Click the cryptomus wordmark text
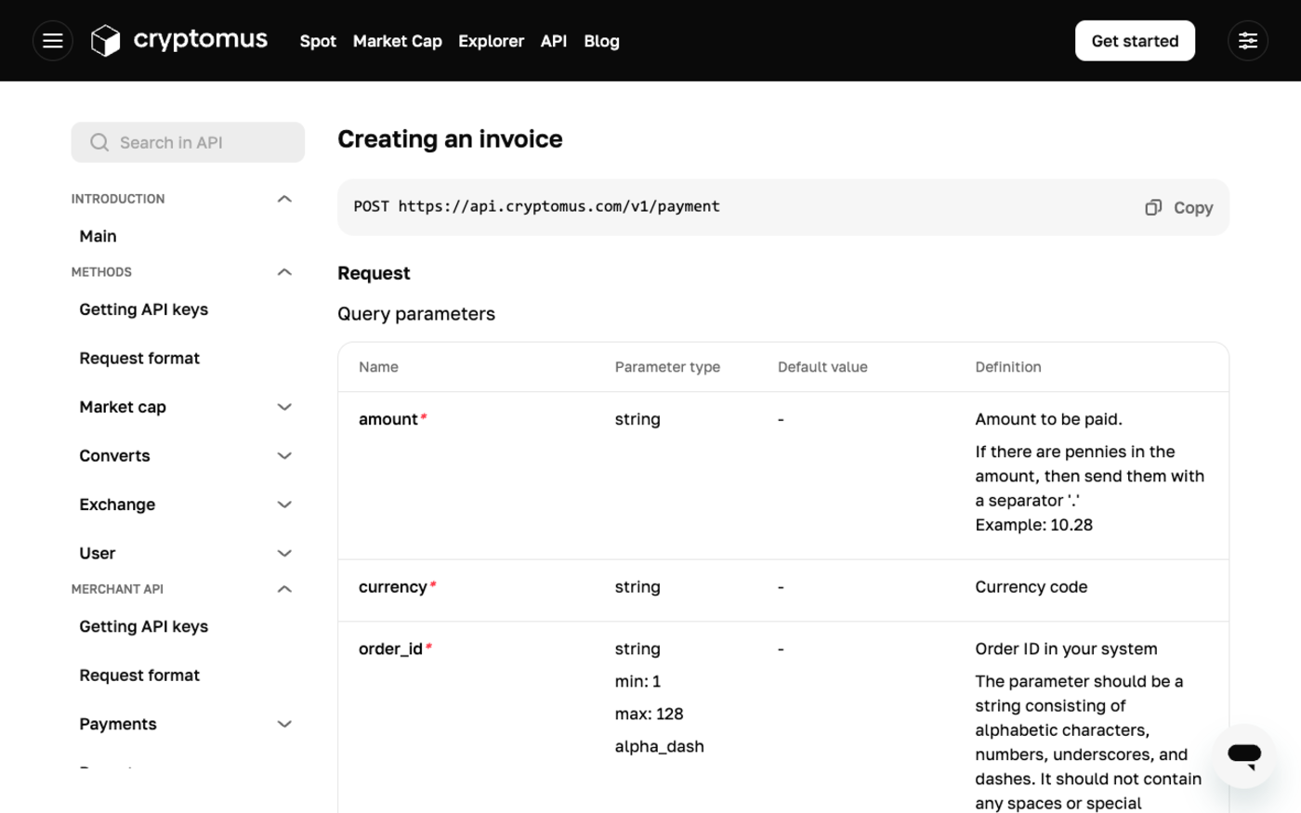Viewport: 1301px width, 813px height. tap(201, 40)
